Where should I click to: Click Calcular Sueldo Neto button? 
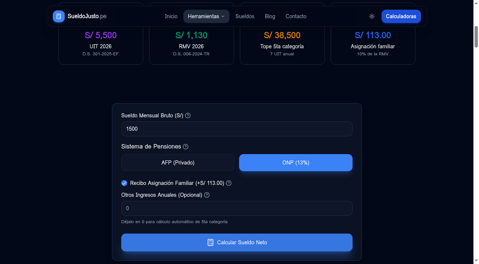(237, 242)
